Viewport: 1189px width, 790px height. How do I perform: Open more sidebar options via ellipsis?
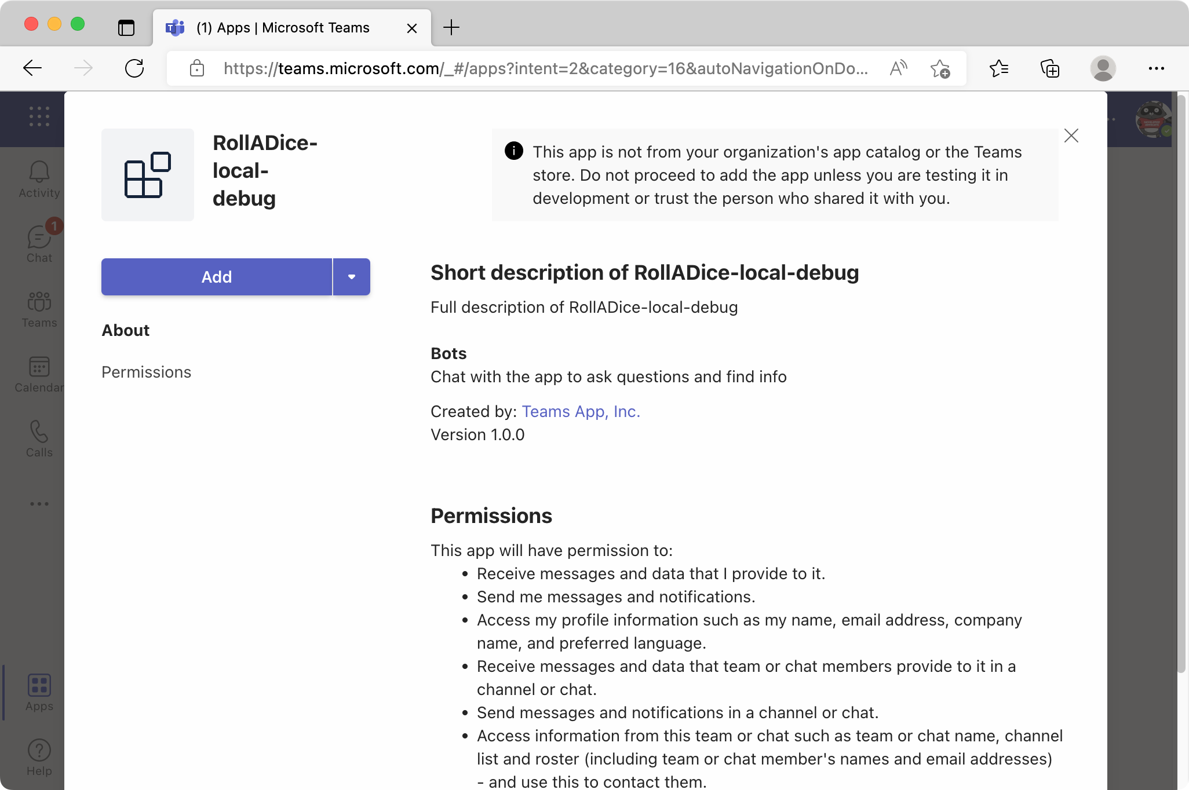click(38, 503)
